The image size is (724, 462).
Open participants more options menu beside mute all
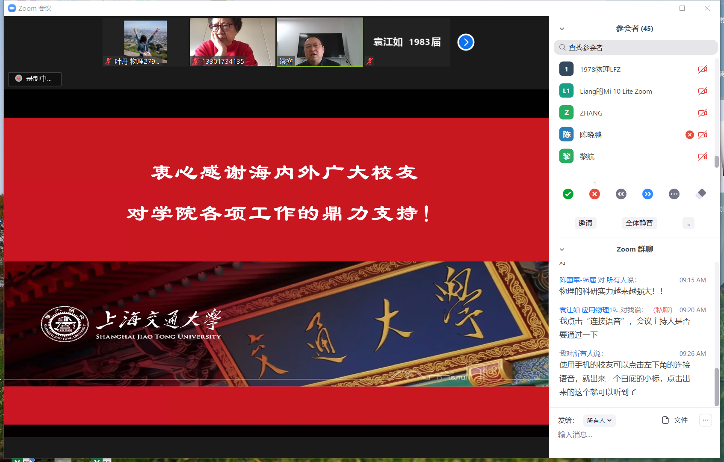[688, 223]
